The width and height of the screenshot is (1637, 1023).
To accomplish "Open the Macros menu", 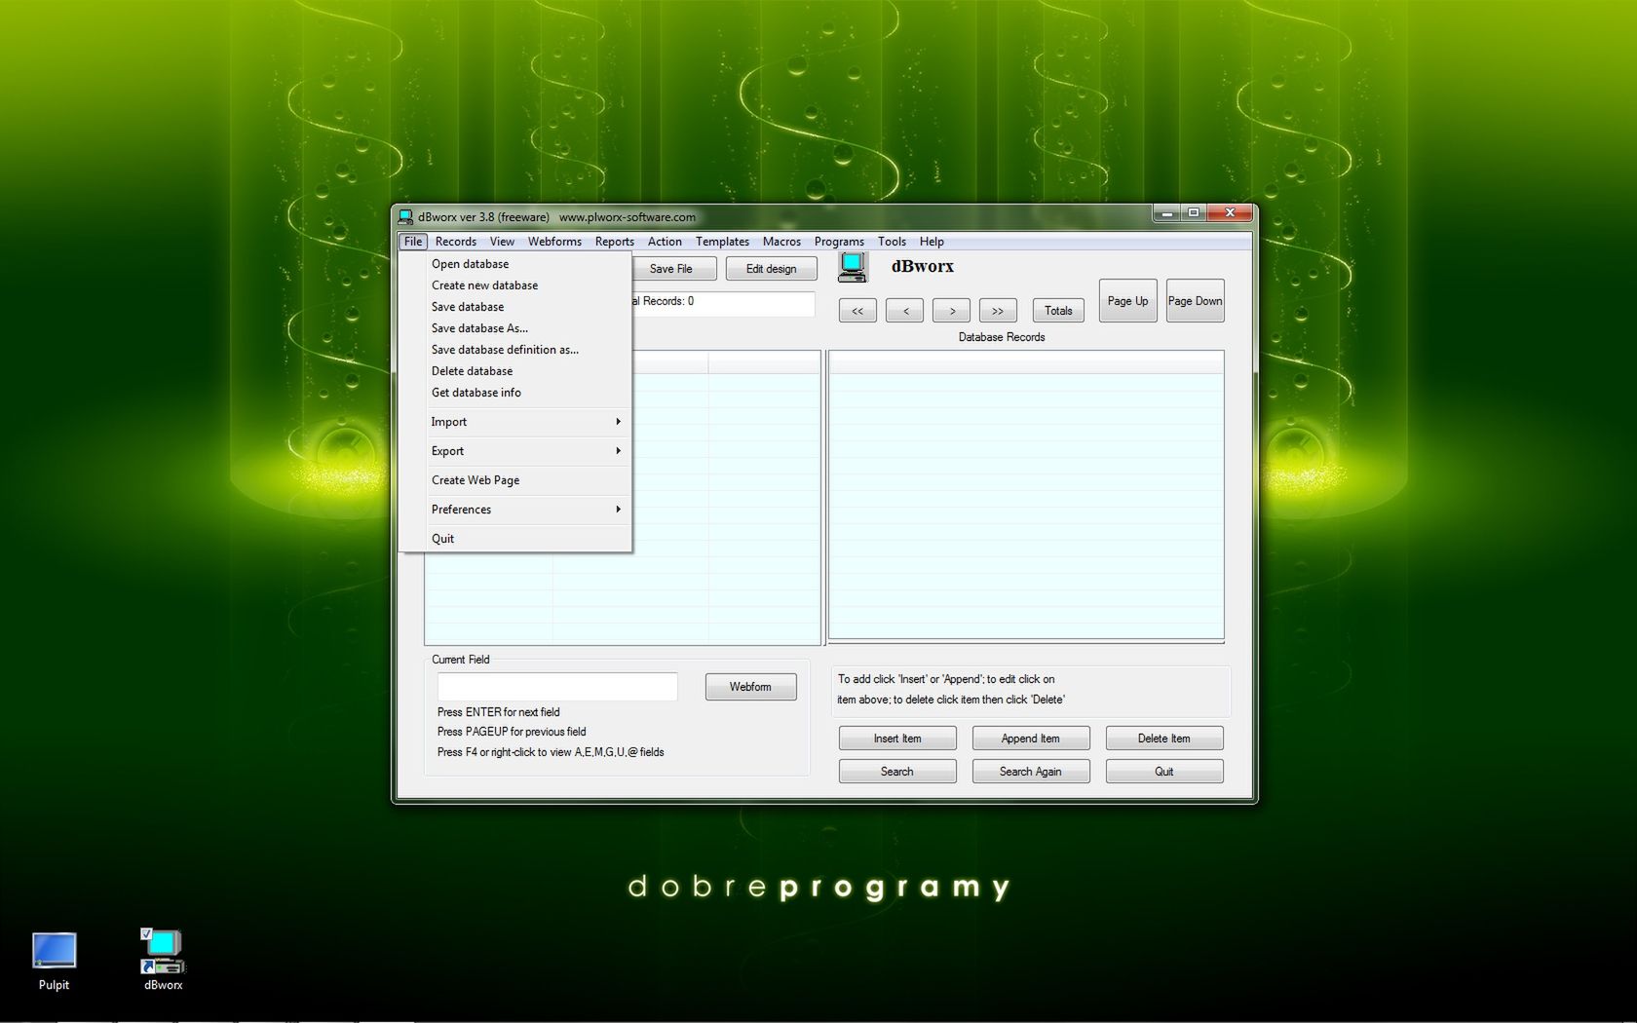I will click(781, 242).
